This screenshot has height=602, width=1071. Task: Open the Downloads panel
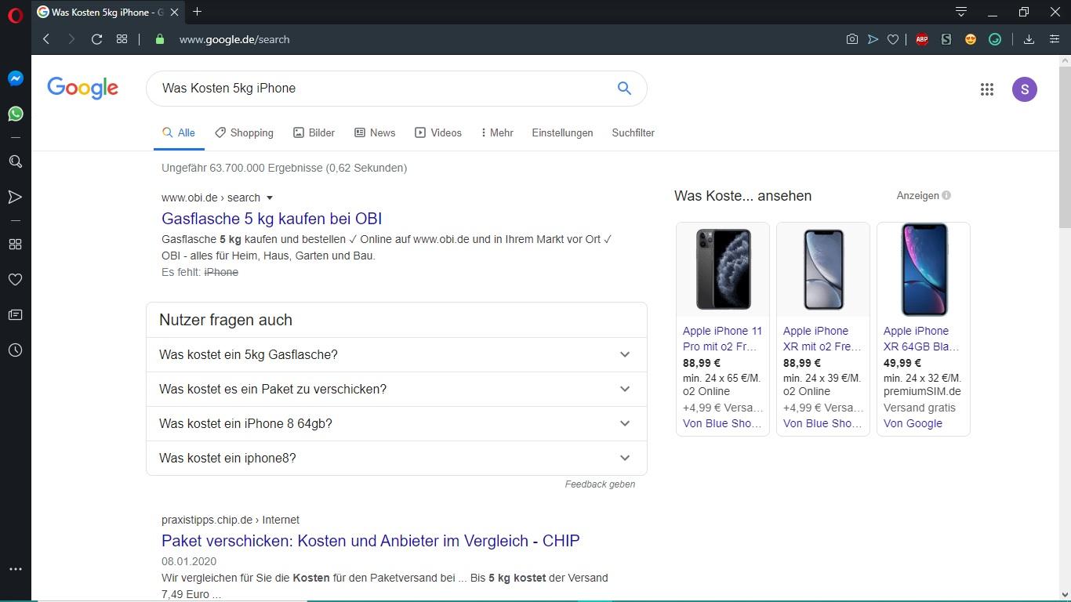pyautogui.click(x=1029, y=39)
